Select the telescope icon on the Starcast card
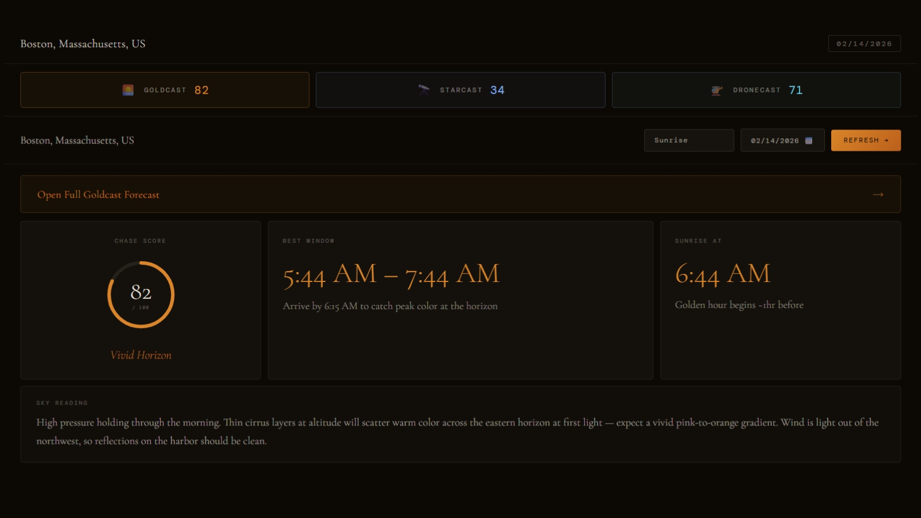Viewport: 921px width, 518px height. tap(423, 89)
